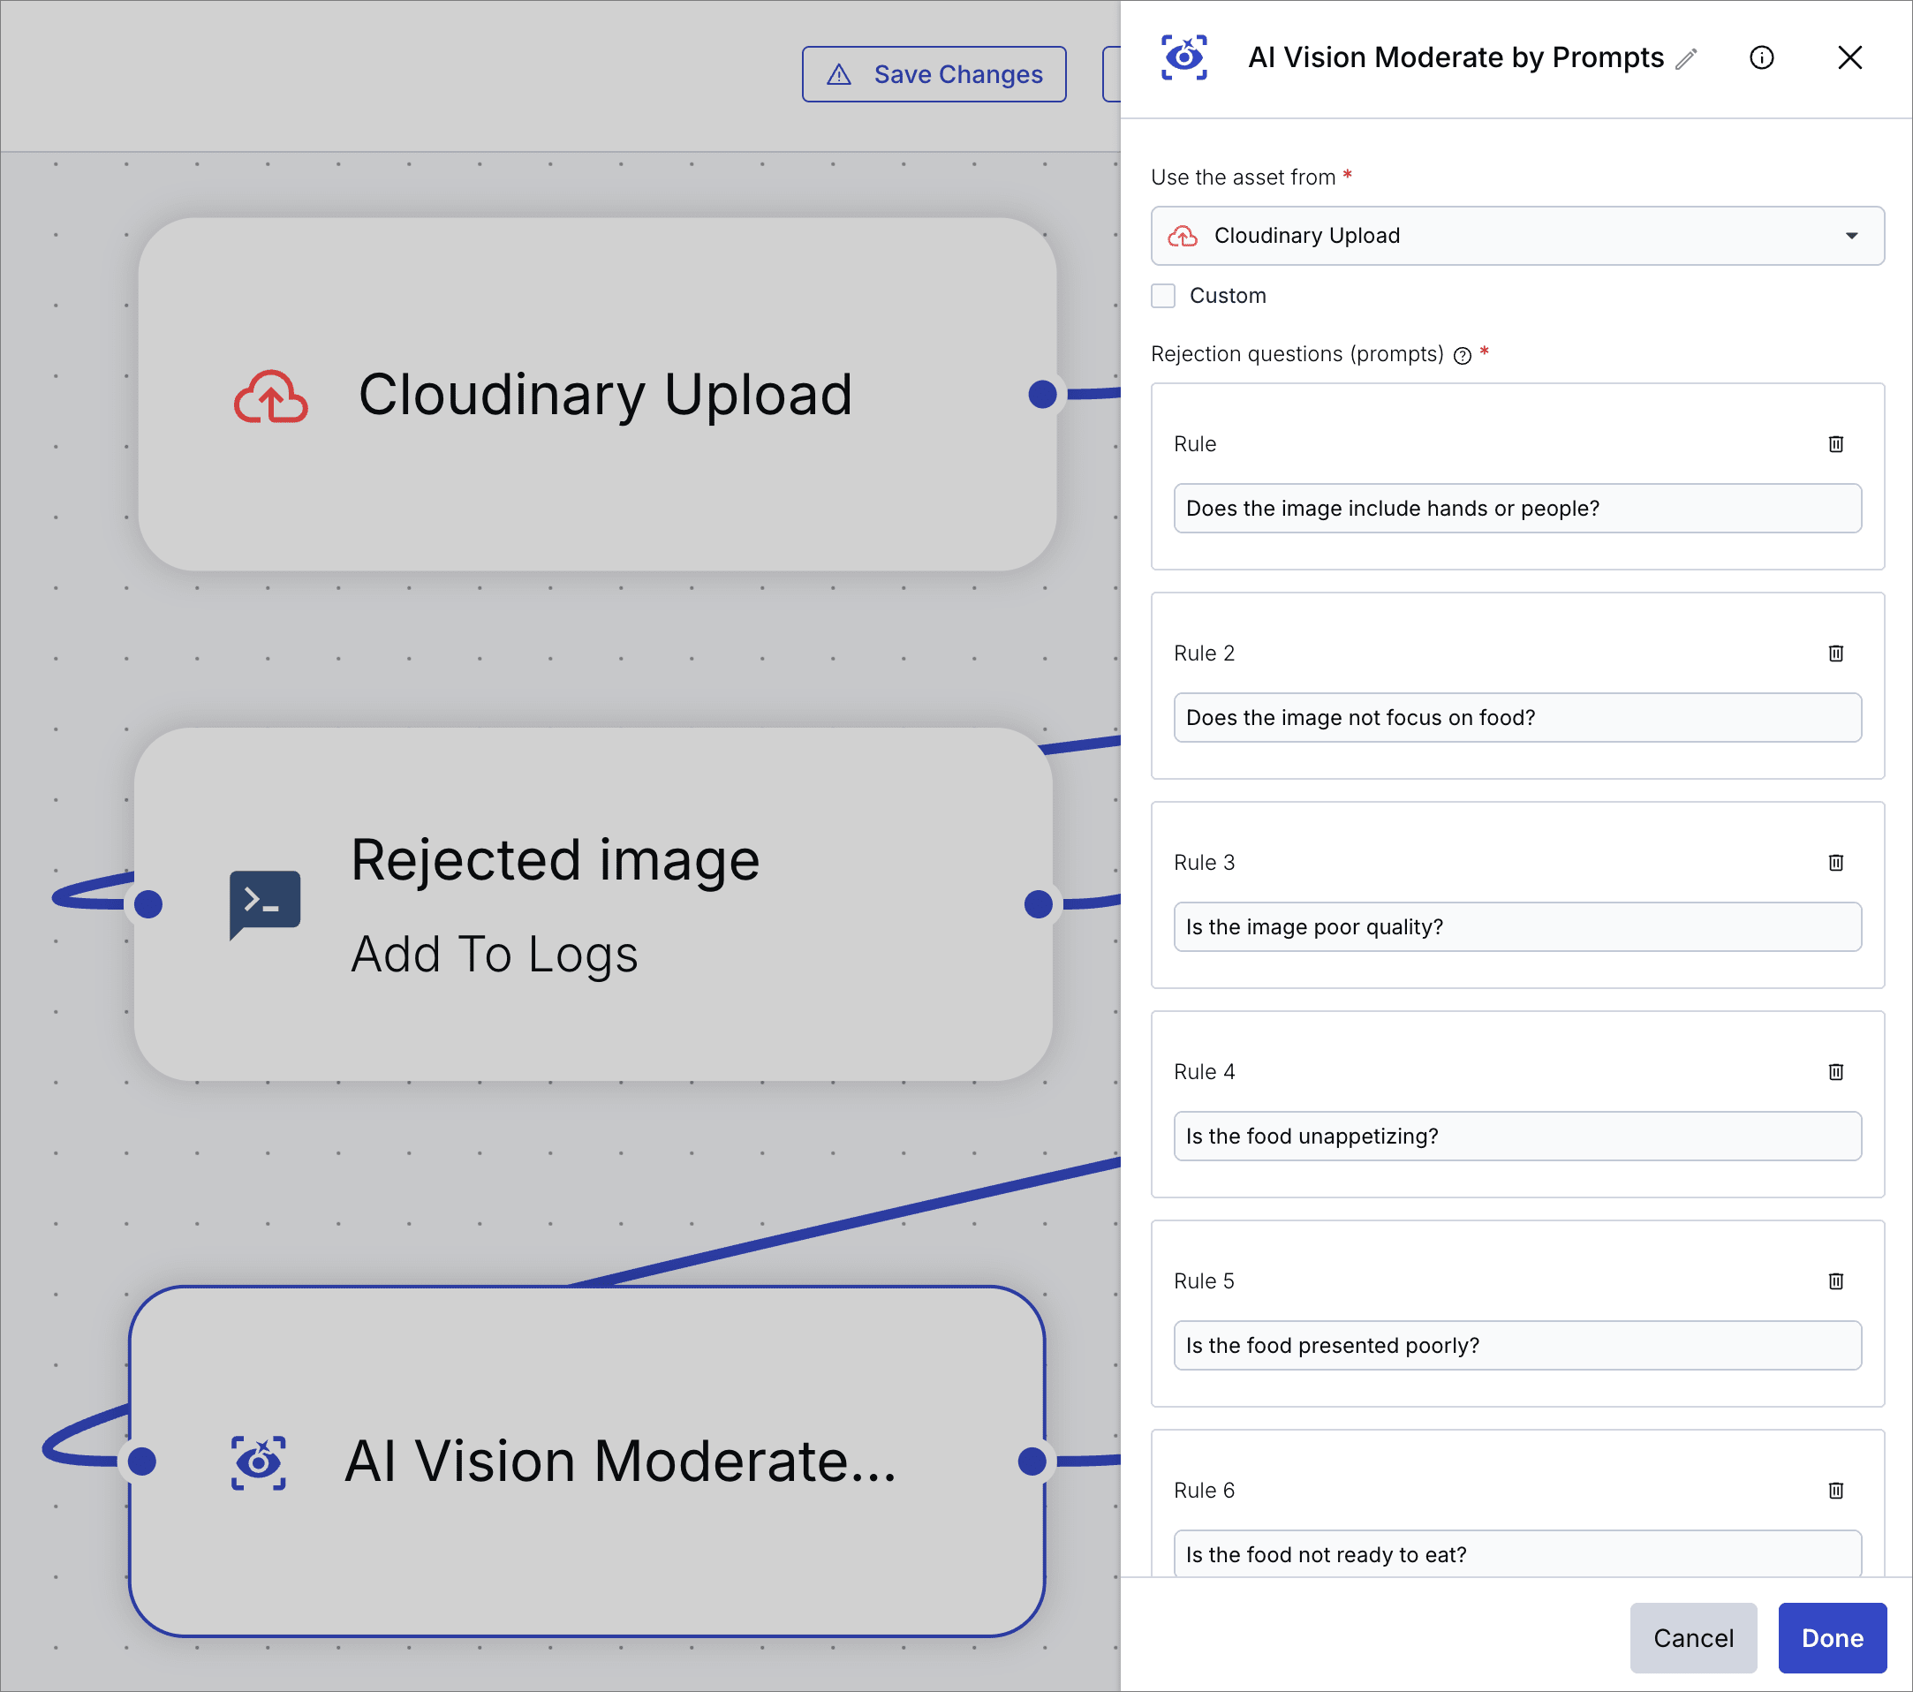
Task: Click the Cancel button
Action: tap(1693, 1638)
